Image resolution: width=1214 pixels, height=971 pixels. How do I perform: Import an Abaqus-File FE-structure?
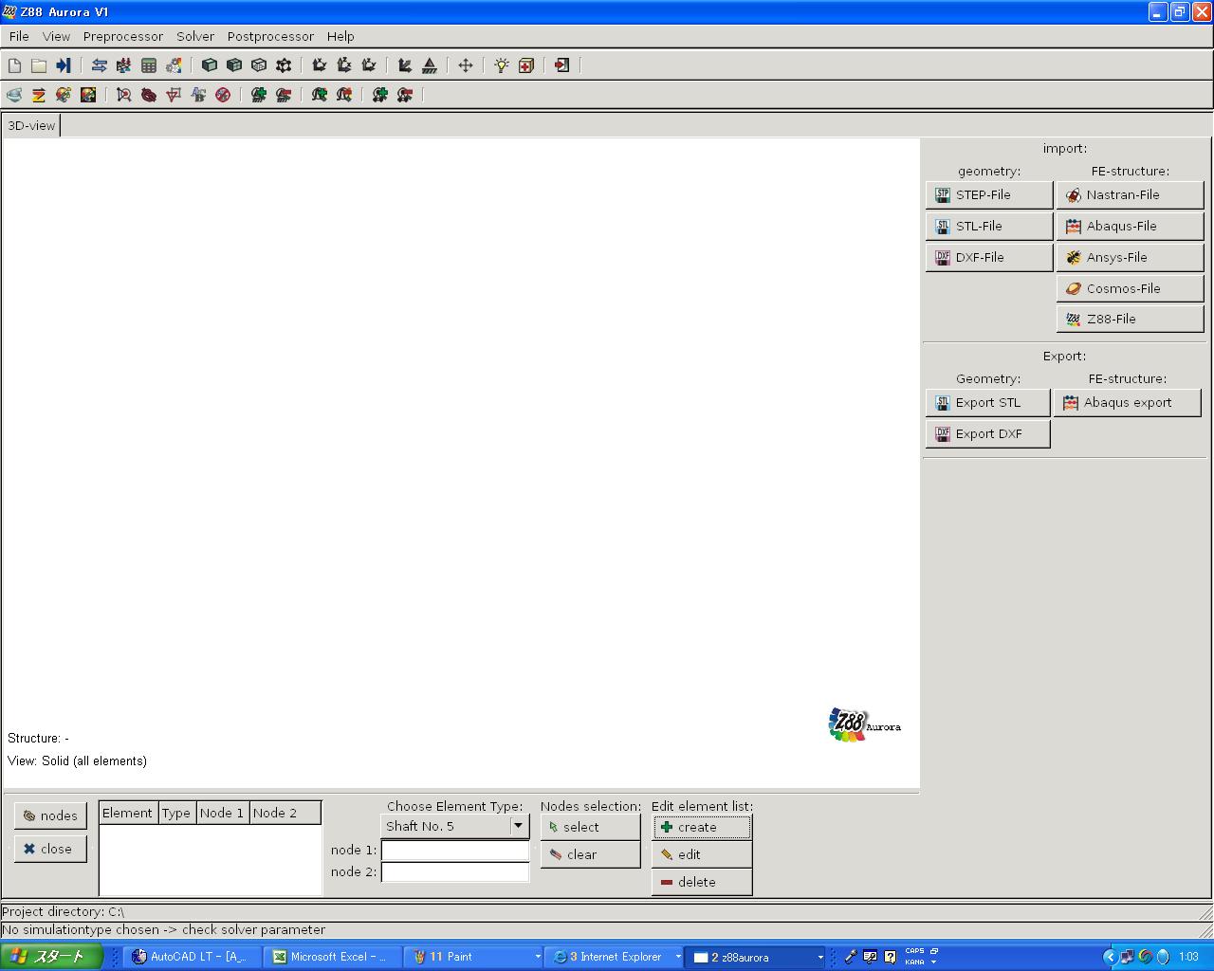click(1131, 226)
